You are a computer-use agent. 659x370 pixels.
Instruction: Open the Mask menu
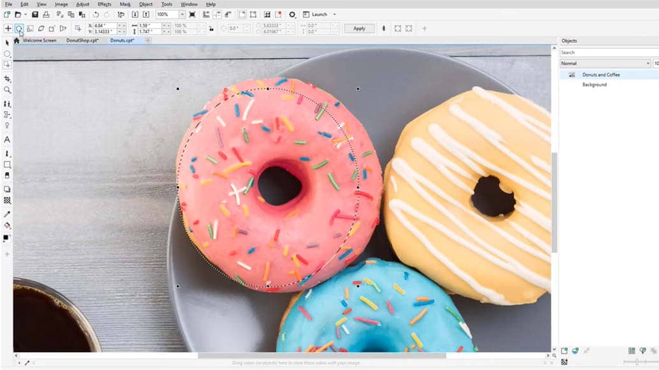coord(125,4)
